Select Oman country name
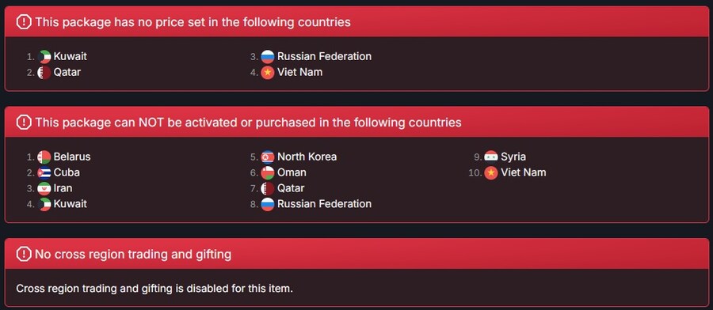 click(x=292, y=172)
